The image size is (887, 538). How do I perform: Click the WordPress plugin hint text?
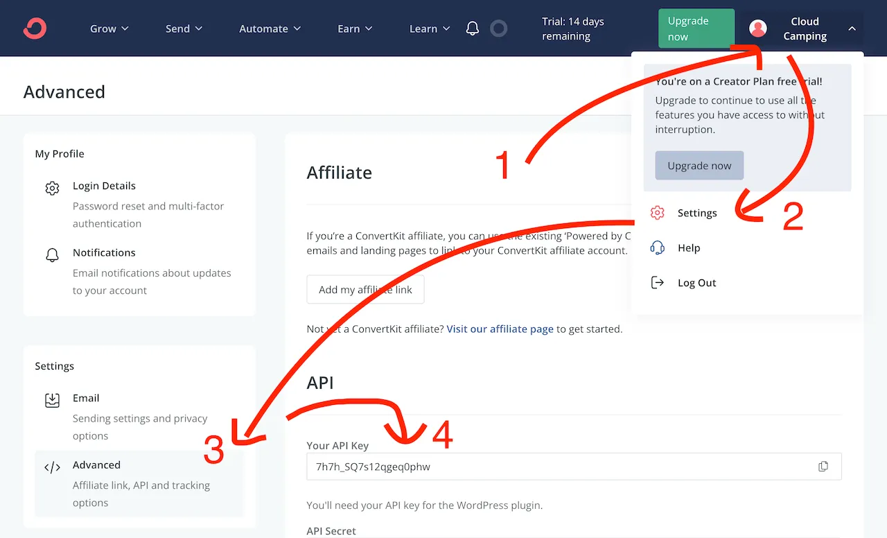click(425, 505)
